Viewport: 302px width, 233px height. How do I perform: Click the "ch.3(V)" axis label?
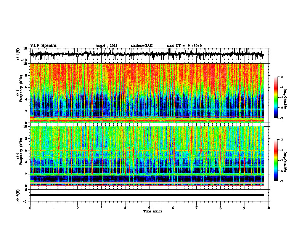click(x=18, y=195)
